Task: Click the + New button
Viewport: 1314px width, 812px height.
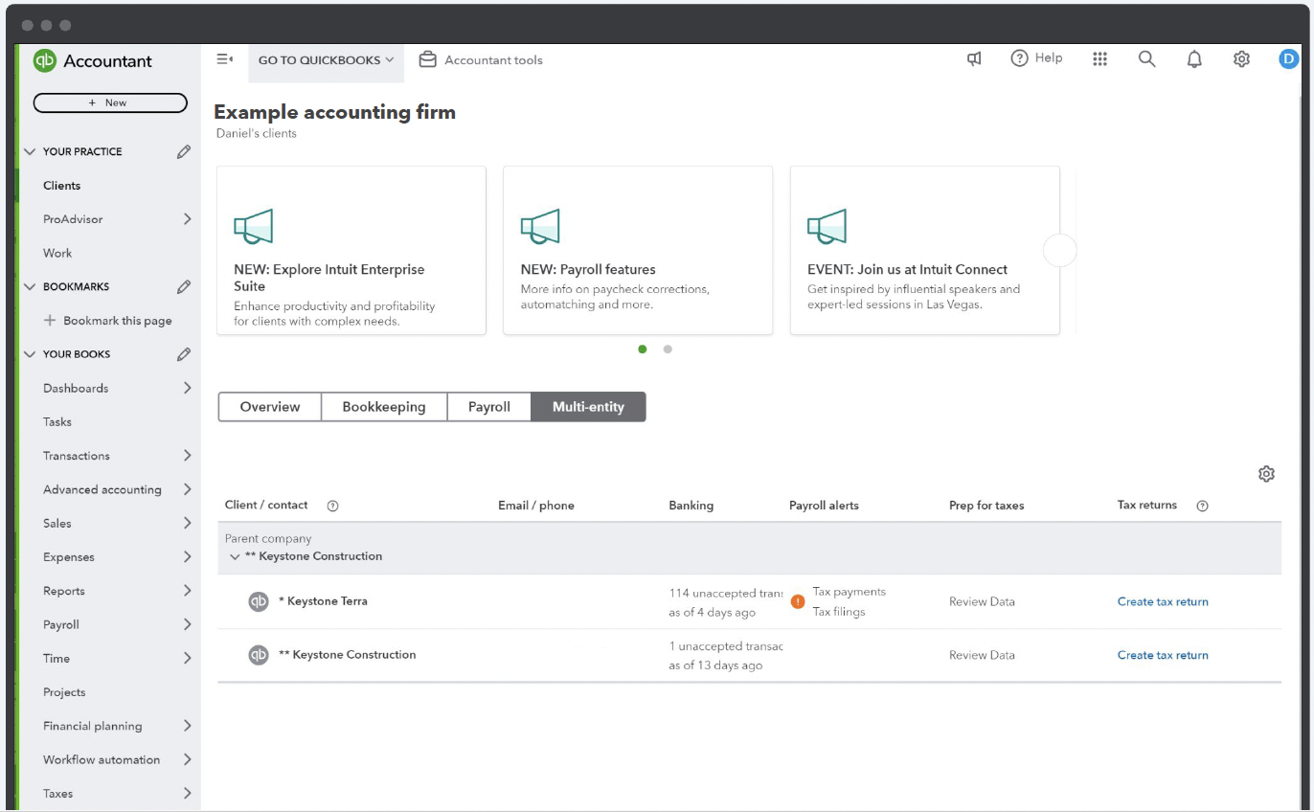Action: [110, 102]
